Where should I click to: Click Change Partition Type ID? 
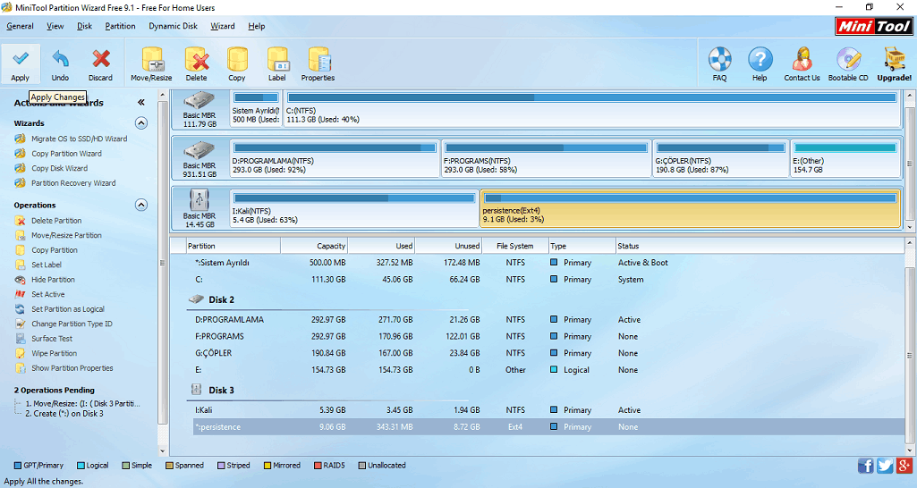tap(72, 324)
